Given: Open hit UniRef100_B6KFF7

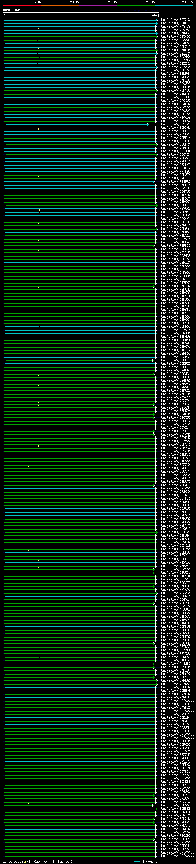Looking at the screenshot, I should tap(176, 23).
